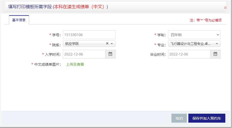Open the 毕业时间 calendar picker icon
Image resolution: width=232 pixels, height=128 pixels.
coord(215,54)
